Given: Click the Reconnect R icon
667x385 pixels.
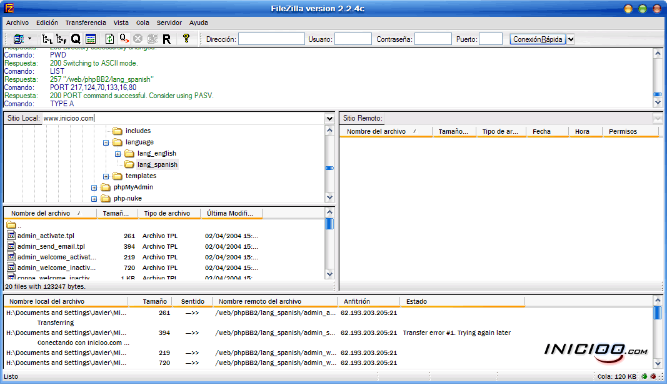Looking at the screenshot, I should pos(167,39).
